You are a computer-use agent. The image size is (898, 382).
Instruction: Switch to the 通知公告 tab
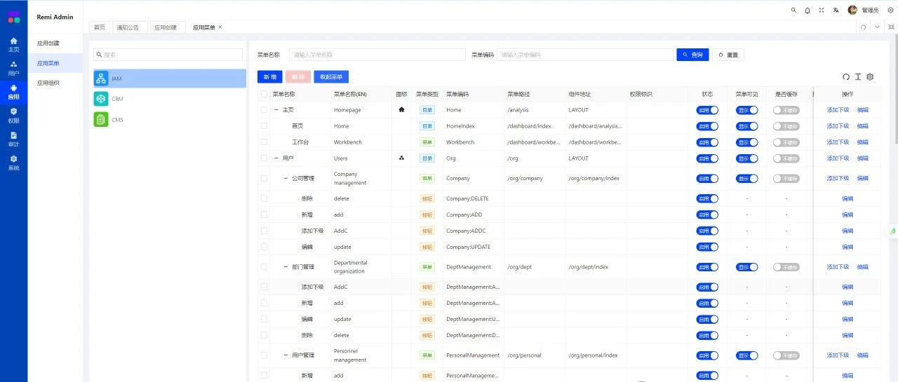pyautogui.click(x=128, y=27)
